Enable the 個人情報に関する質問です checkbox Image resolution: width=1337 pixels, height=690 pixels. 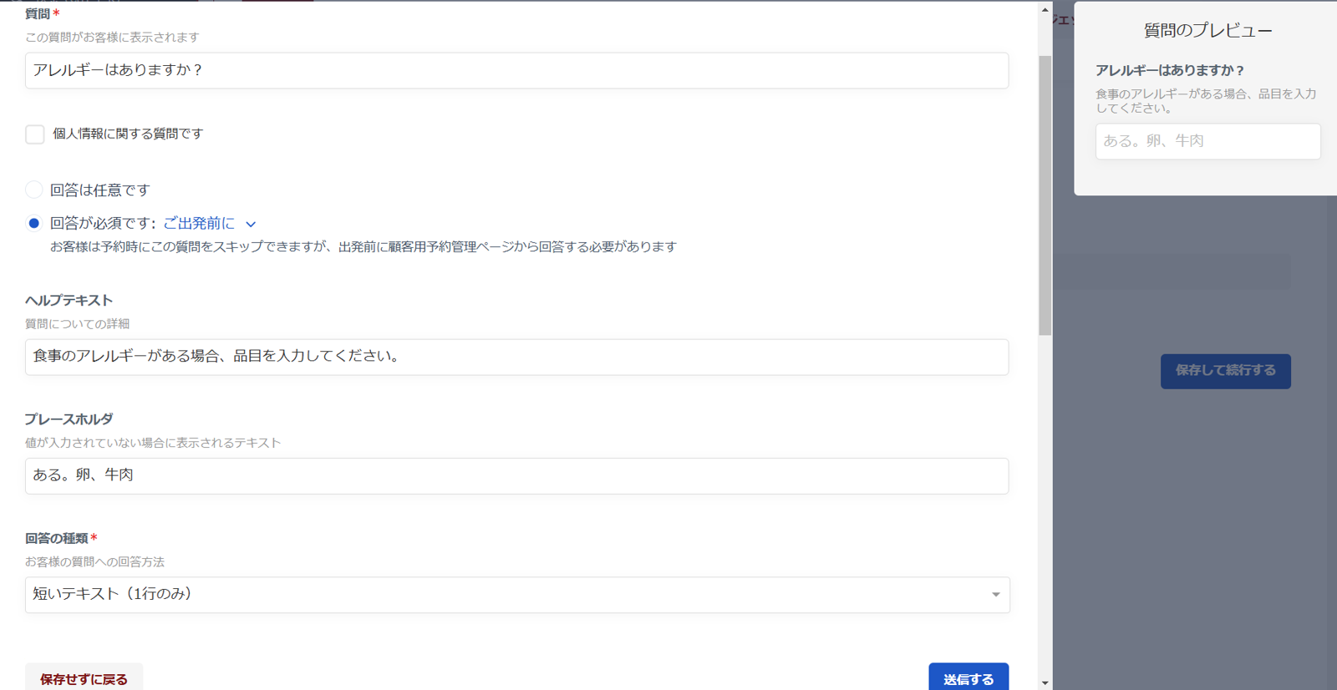coord(35,134)
